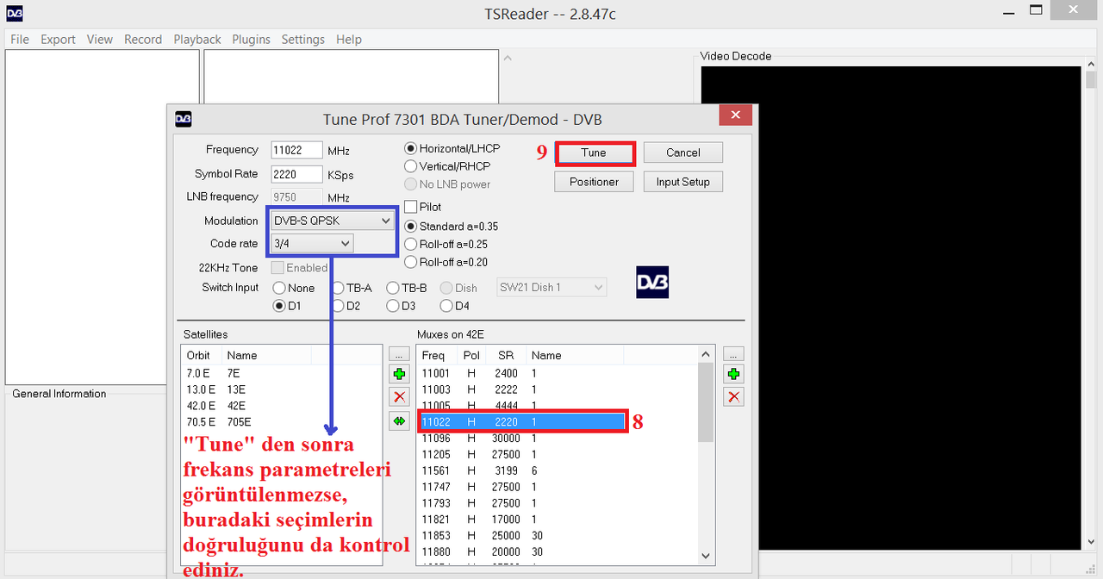
Task: Open the File menu
Action: (x=20, y=40)
